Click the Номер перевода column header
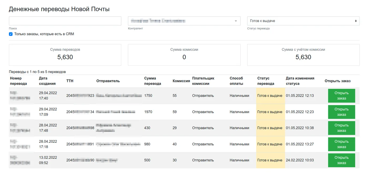369x179 pixels. (18, 81)
